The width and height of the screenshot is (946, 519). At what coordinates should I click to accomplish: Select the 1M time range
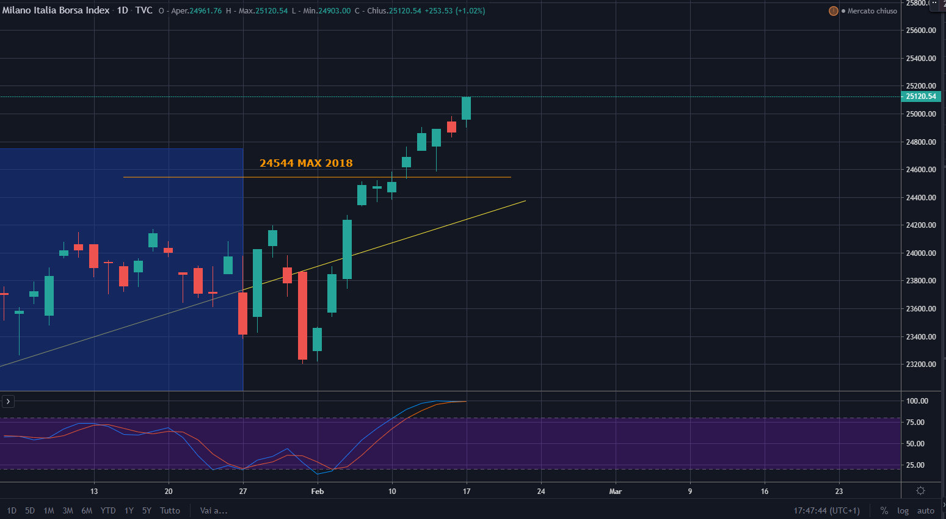(49, 510)
